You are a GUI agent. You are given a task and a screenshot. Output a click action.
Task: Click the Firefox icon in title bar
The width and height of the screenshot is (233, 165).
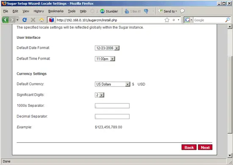click(x=4, y=3)
